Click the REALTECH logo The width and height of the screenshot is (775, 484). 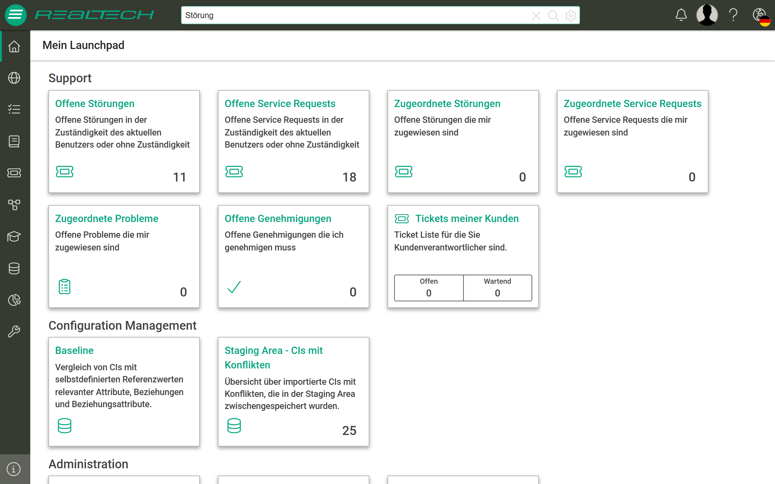pos(94,15)
